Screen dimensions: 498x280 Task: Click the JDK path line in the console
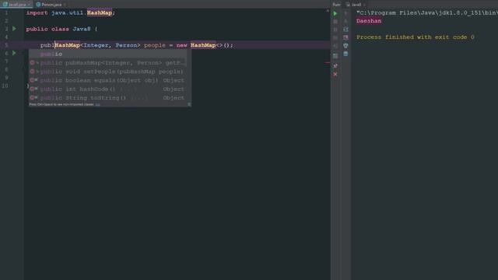coord(427,13)
